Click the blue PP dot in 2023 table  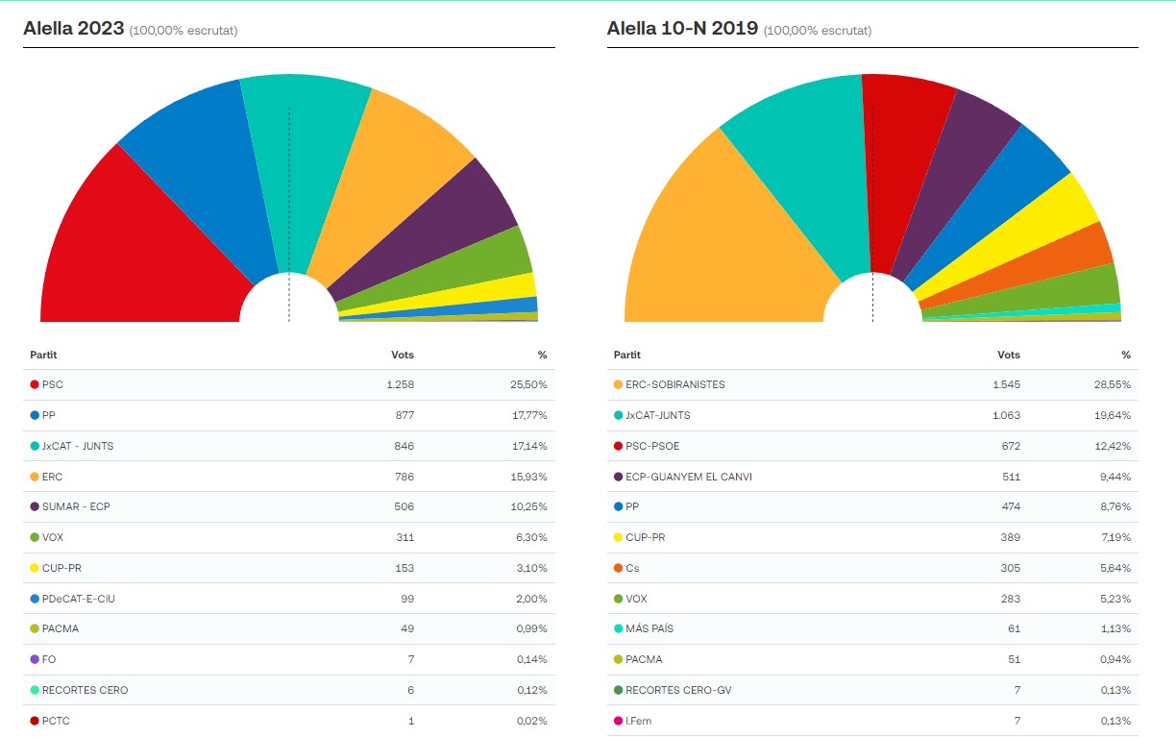pyautogui.click(x=35, y=415)
